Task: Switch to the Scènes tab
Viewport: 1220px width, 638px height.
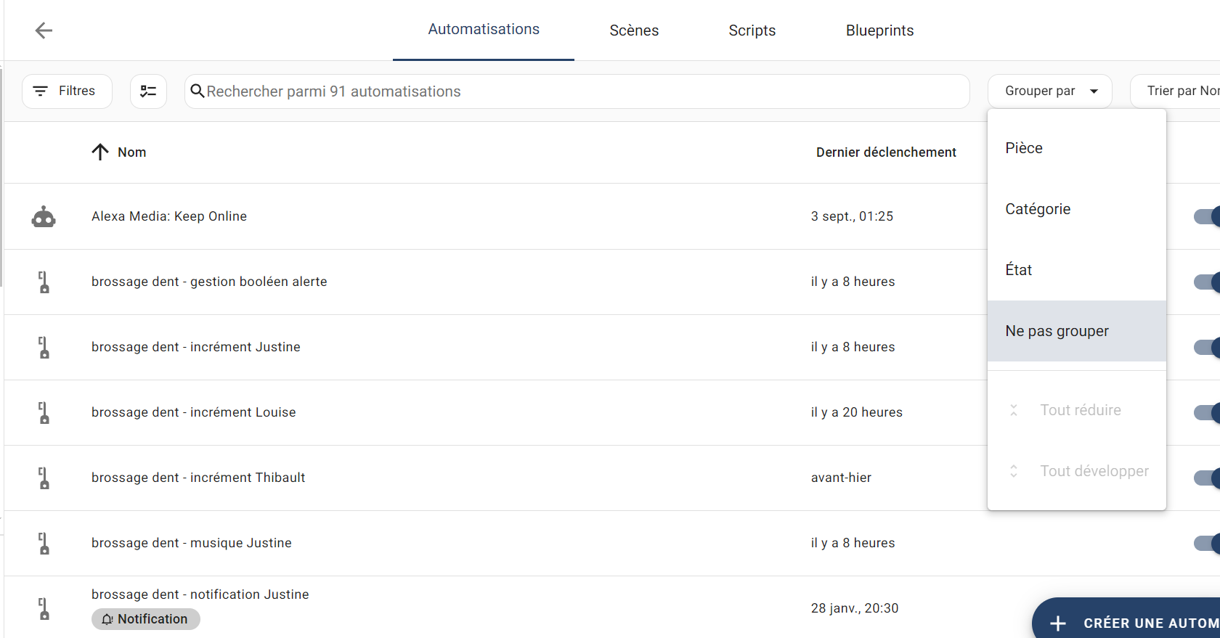Action: (634, 30)
